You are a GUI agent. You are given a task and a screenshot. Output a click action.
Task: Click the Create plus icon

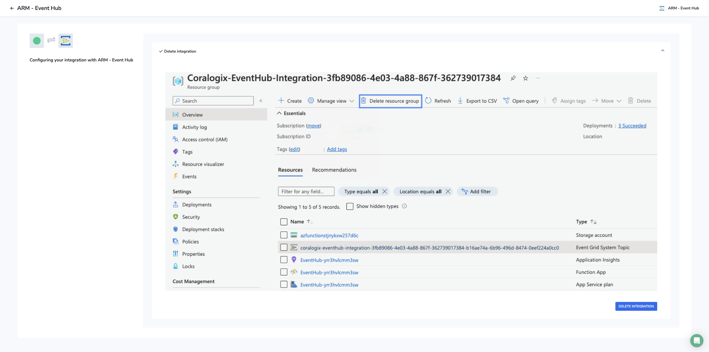point(281,100)
